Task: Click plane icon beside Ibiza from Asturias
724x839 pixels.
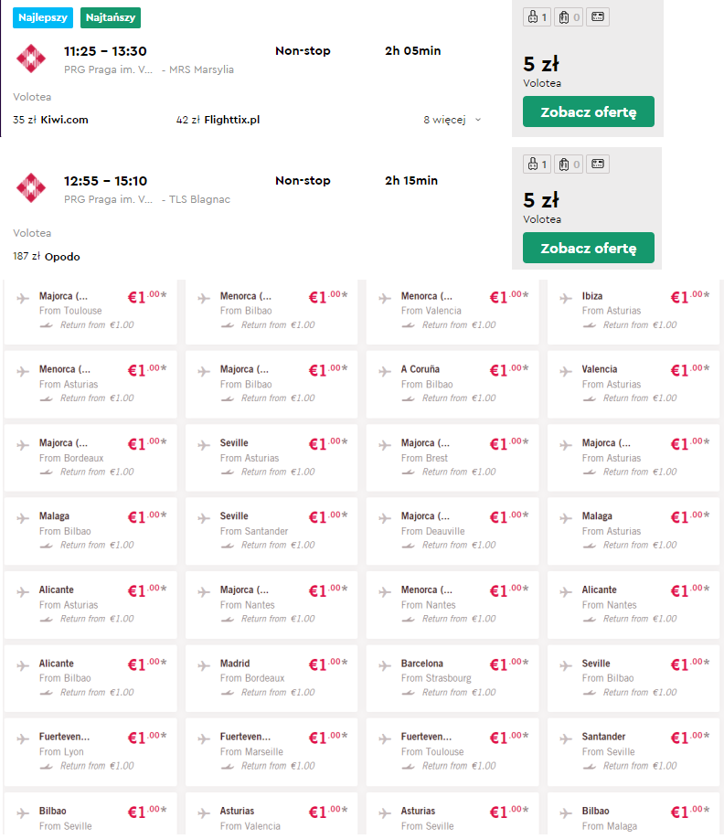Action: coord(566,298)
